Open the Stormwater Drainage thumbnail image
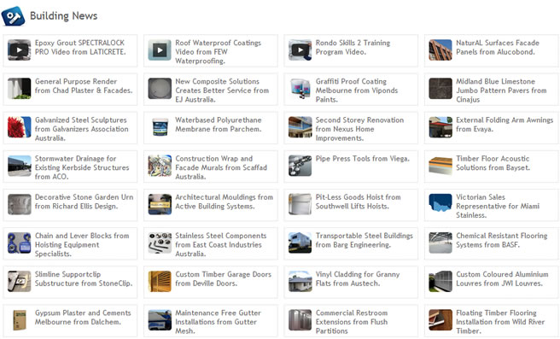Viewport: 560px width, 339px height. [x=20, y=166]
